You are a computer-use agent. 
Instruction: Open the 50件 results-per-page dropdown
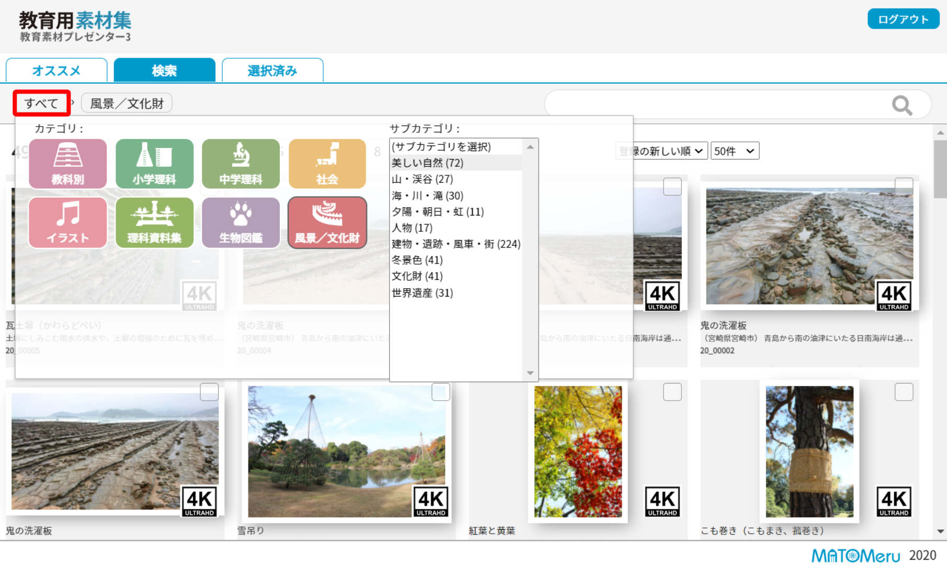pos(735,151)
